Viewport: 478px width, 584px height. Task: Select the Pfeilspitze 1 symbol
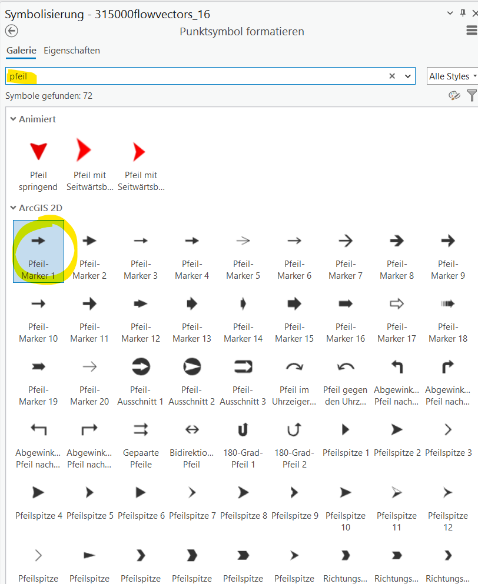click(346, 440)
